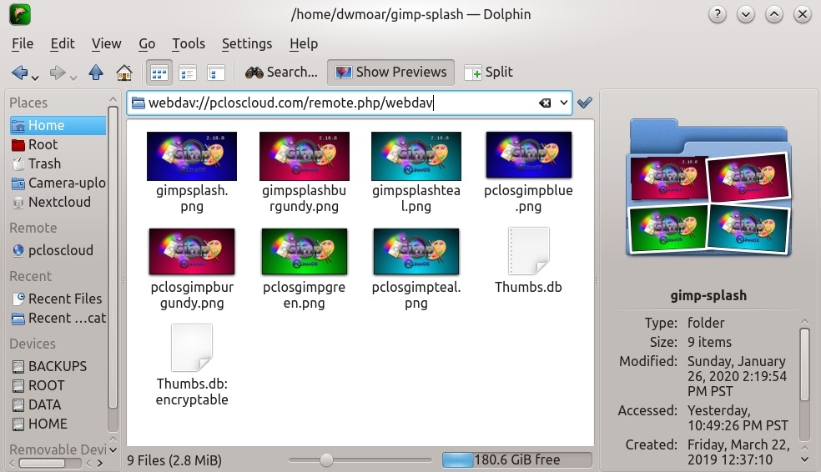This screenshot has height=472, width=821.
Task: Select gimpsplashteal.png thumbnail
Action: (x=416, y=156)
